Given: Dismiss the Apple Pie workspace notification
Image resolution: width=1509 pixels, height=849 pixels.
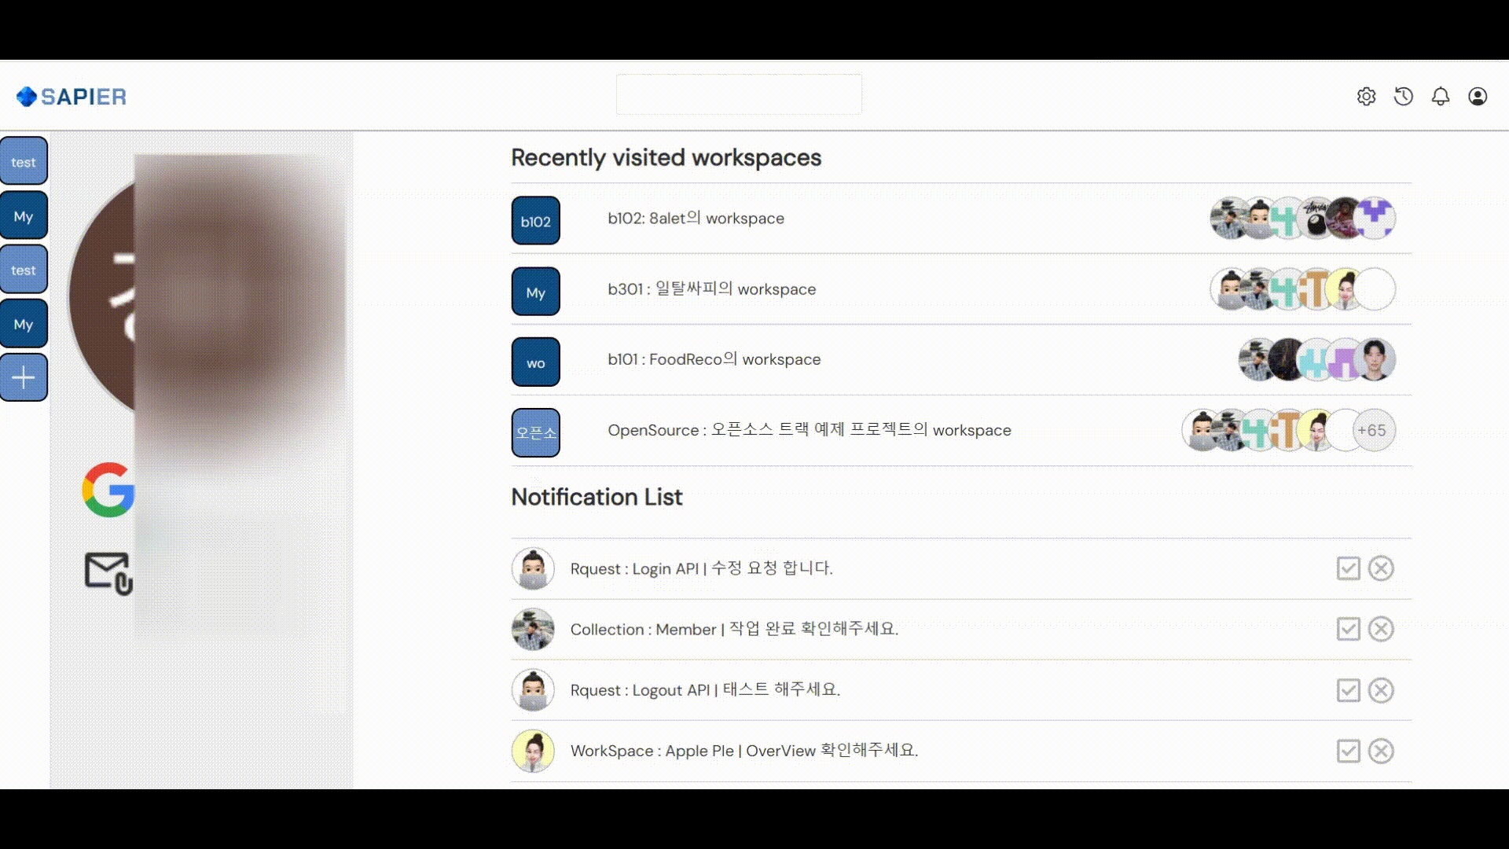Looking at the screenshot, I should (x=1380, y=751).
